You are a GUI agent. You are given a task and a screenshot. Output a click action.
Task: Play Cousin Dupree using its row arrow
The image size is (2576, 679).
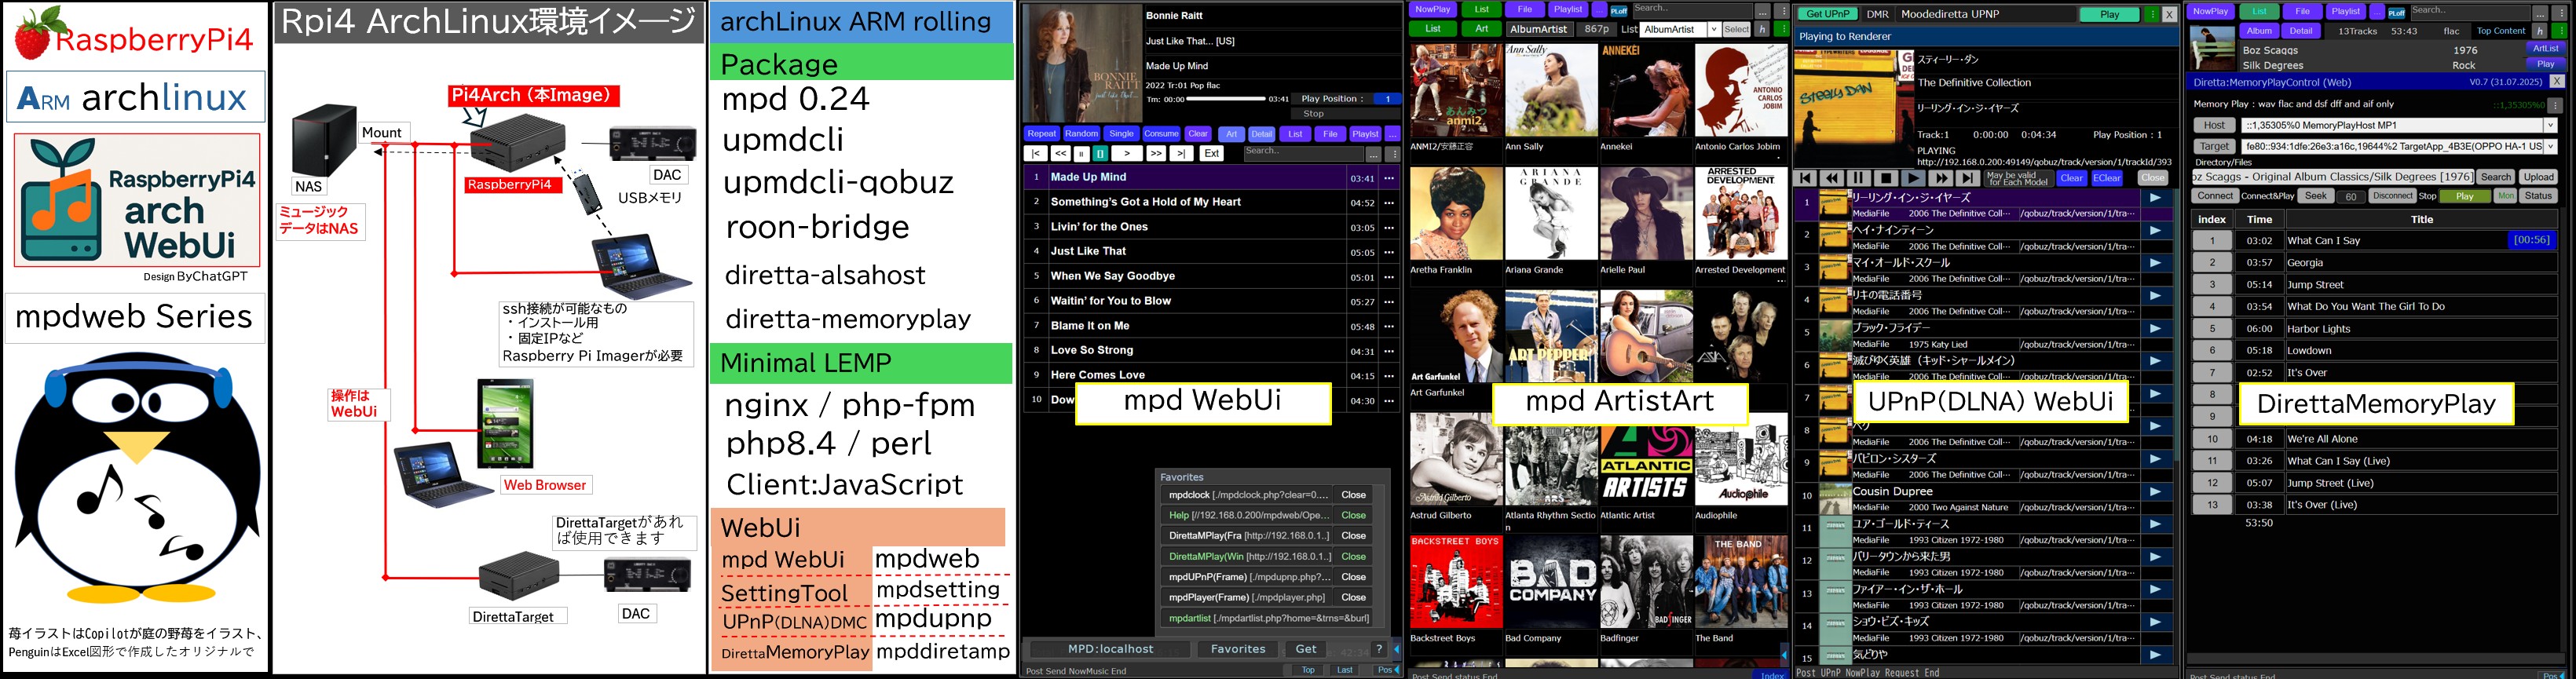click(x=2155, y=492)
